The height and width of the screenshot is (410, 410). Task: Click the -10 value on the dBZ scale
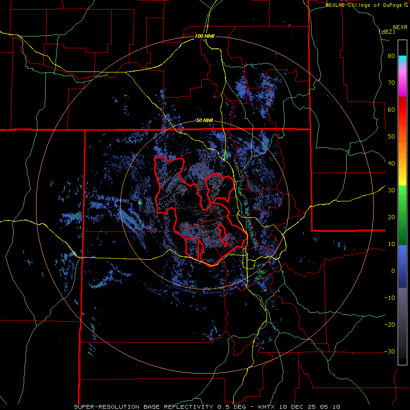[389, 298]
